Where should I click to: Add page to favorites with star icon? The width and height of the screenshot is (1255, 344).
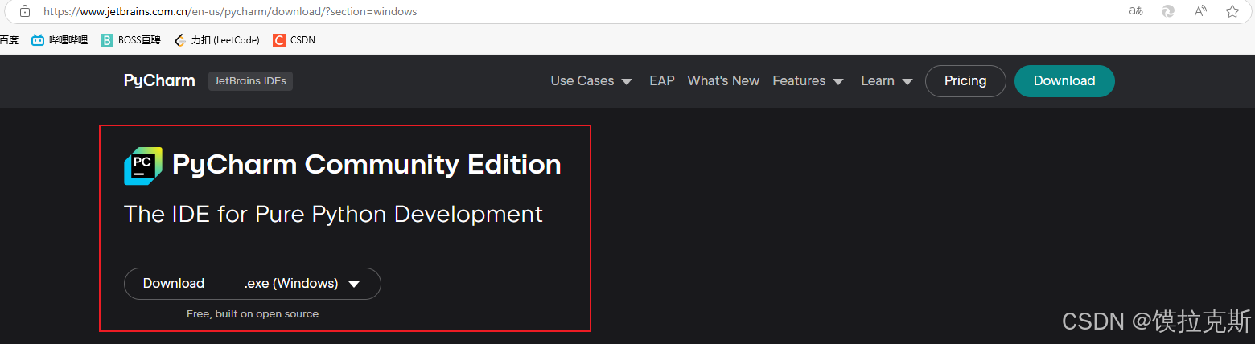(1232, 11)
